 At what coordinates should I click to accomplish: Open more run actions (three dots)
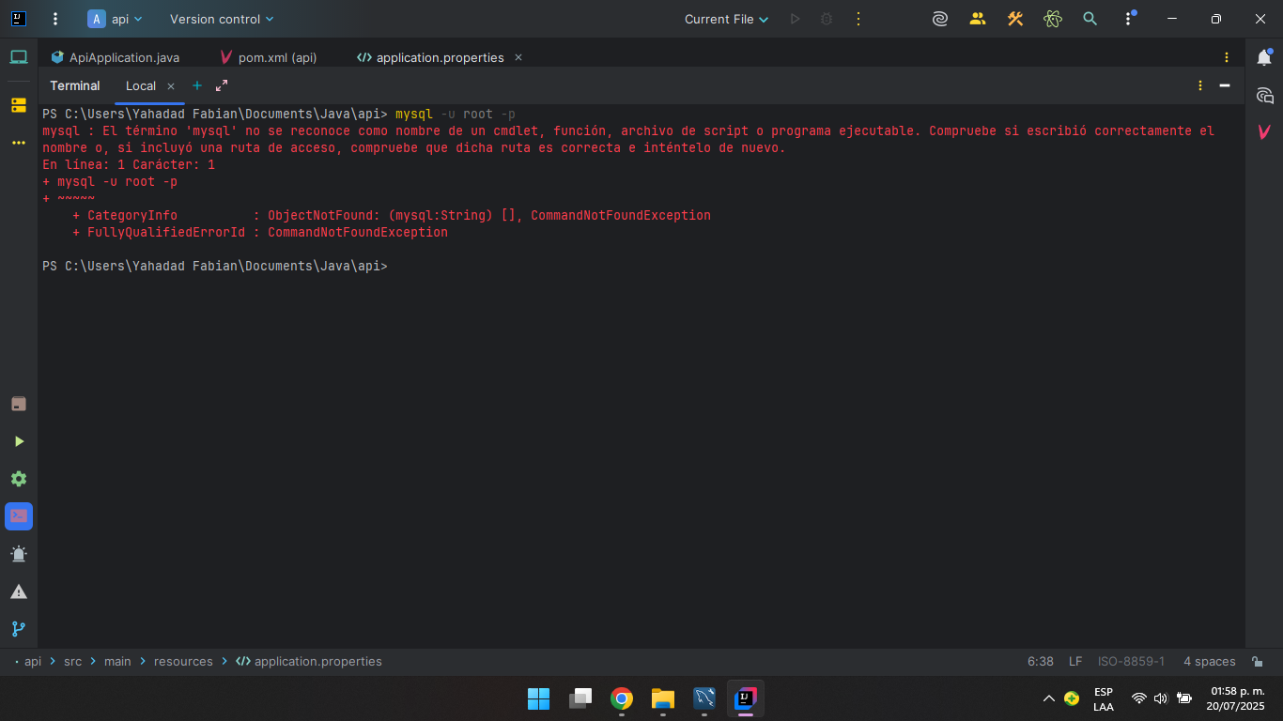click(858, 19)
